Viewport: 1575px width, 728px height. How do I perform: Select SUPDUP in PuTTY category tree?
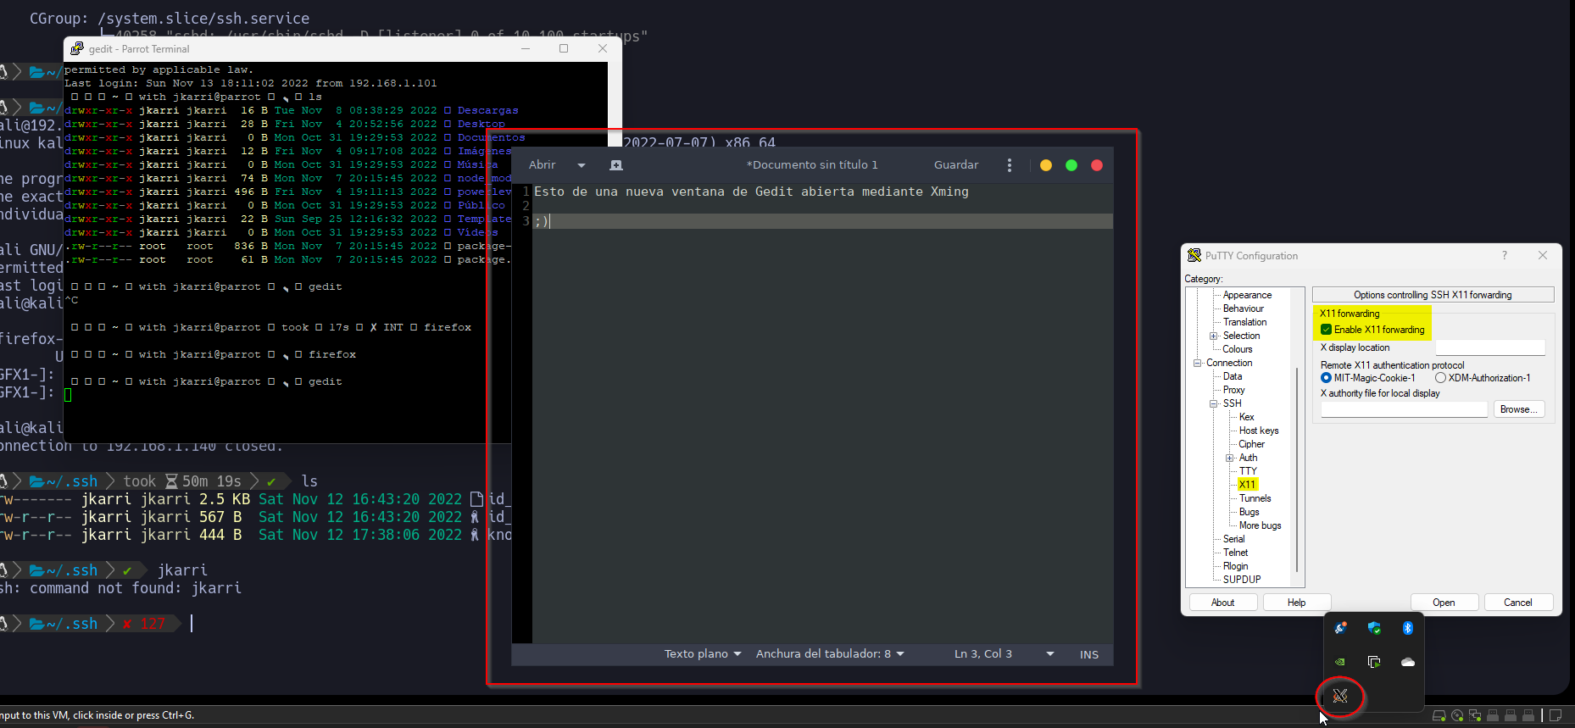pyautogui.click(x=1242, y=580)
